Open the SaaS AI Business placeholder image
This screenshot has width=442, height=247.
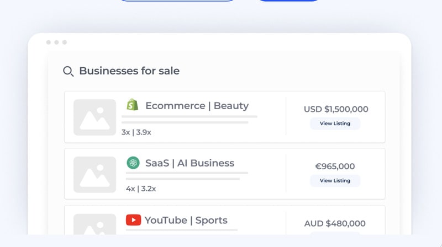pyautogui.click(x=94, y=174)
